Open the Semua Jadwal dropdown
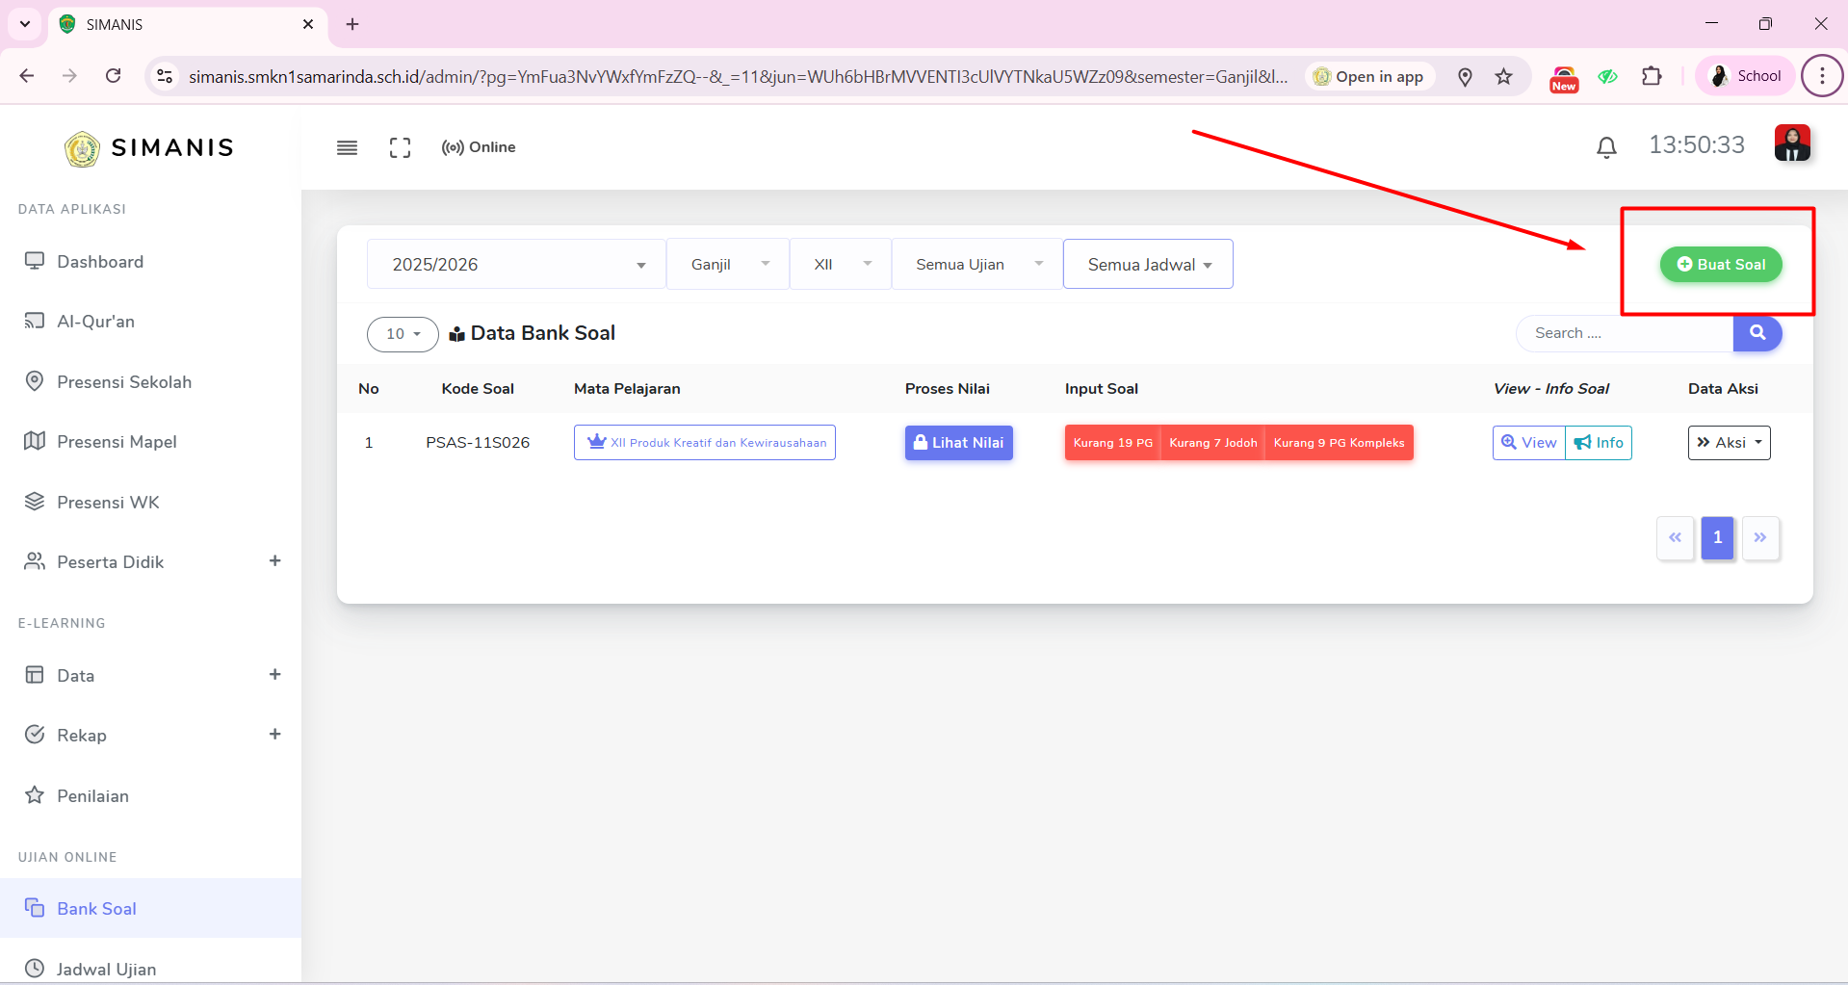The height and width of the screenshot is (985, 1848). click(1147, 265)
